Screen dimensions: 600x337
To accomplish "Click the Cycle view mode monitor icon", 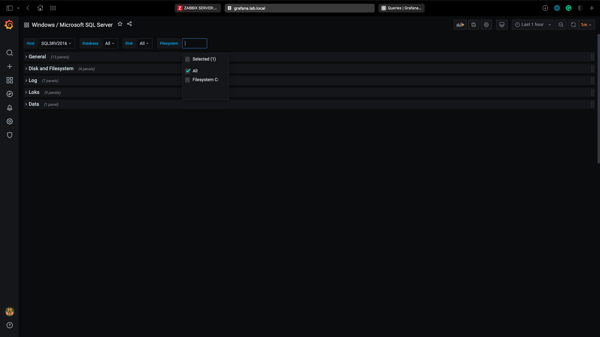I will (x=502, y=25).
